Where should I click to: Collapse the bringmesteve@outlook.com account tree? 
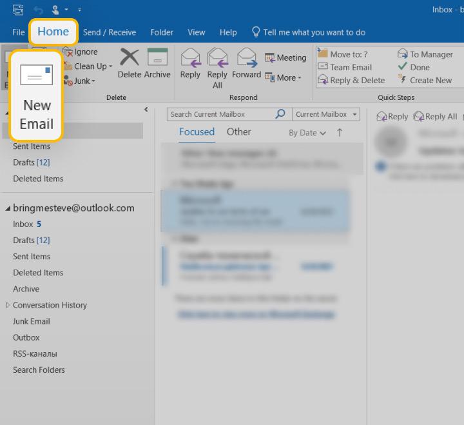(x=8, y=208)
